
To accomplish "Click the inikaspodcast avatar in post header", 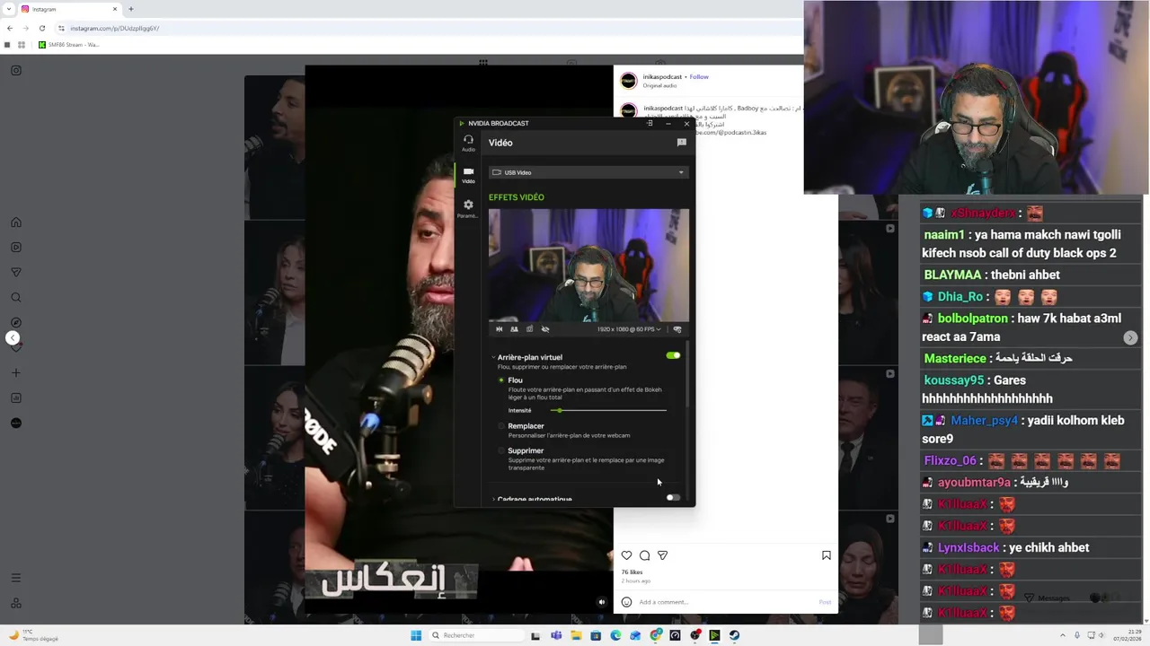I will (629, 81).
